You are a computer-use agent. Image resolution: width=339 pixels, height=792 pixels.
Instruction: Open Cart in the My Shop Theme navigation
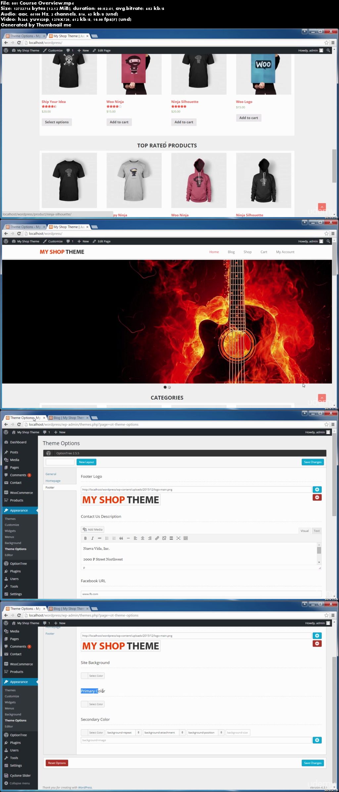[x=264, y=252]
